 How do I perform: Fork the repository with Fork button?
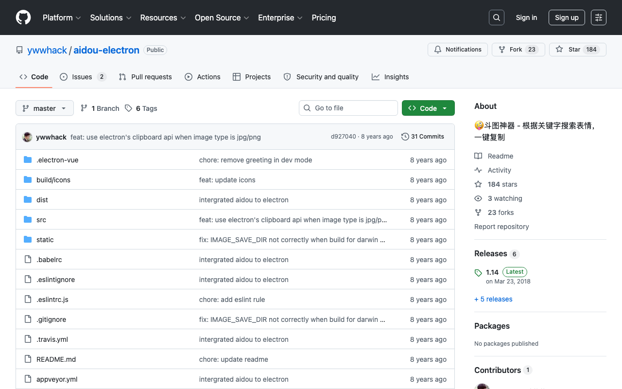[518, 50]
